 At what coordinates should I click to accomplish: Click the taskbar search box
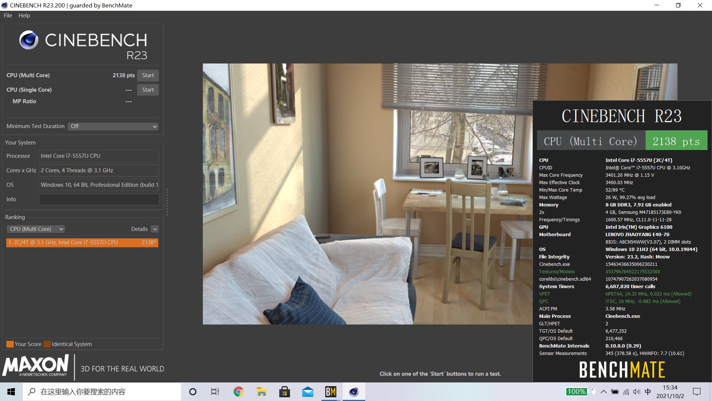102,392
